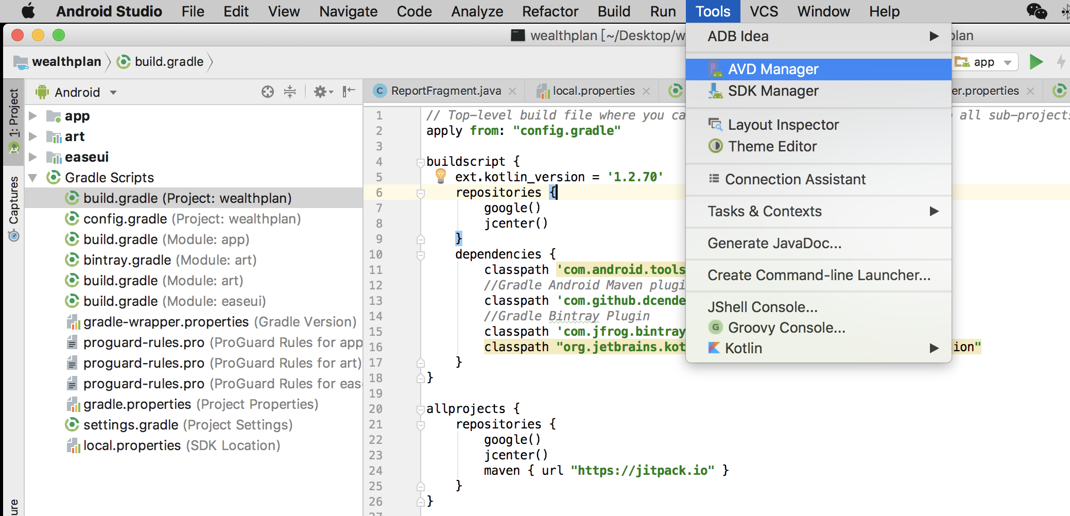This screenshot has height=516, width=1070.
Task: Click the "config.gradle" string on line 2
Action: coord(566,131)
